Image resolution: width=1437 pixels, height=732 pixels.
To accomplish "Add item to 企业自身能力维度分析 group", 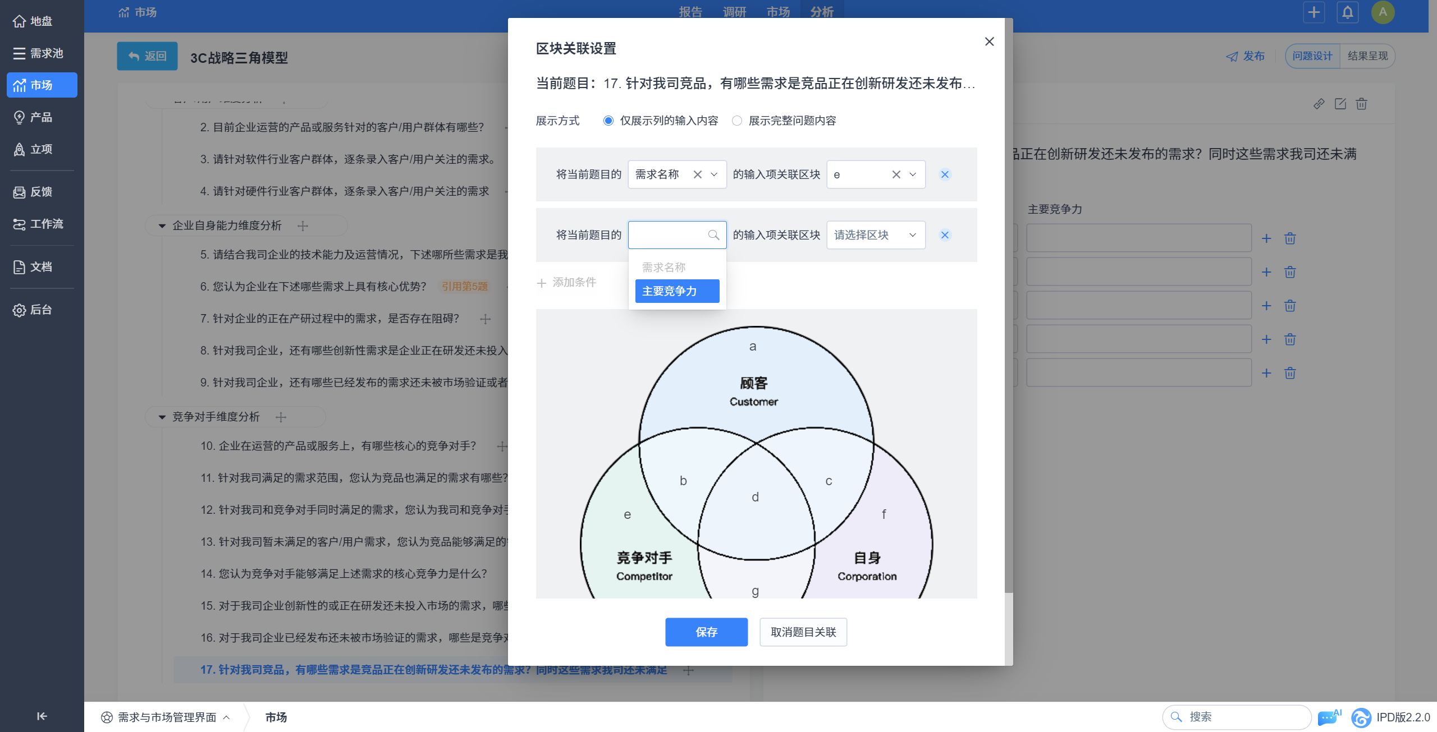I will (x=303, y=226).
